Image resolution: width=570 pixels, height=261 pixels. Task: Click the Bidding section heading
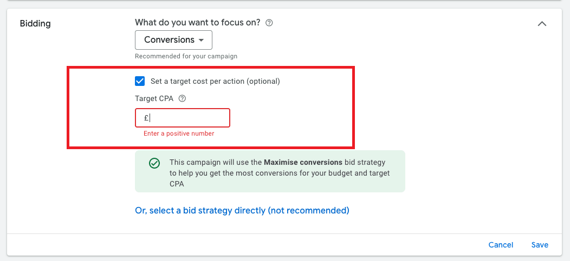[35, 24]
